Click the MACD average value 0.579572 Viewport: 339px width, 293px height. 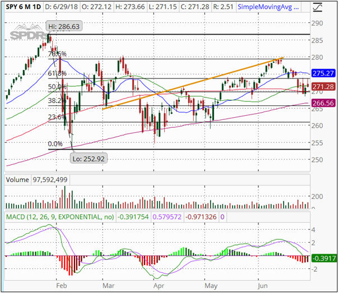pyautogui.click(x=167, y=217)
